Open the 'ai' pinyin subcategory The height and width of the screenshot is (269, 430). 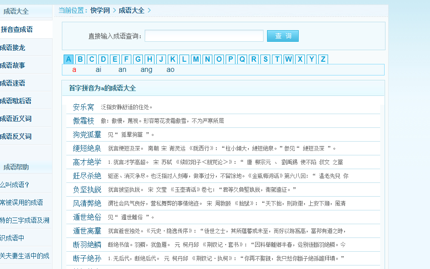pyautogui.click(x=98, y=70)
